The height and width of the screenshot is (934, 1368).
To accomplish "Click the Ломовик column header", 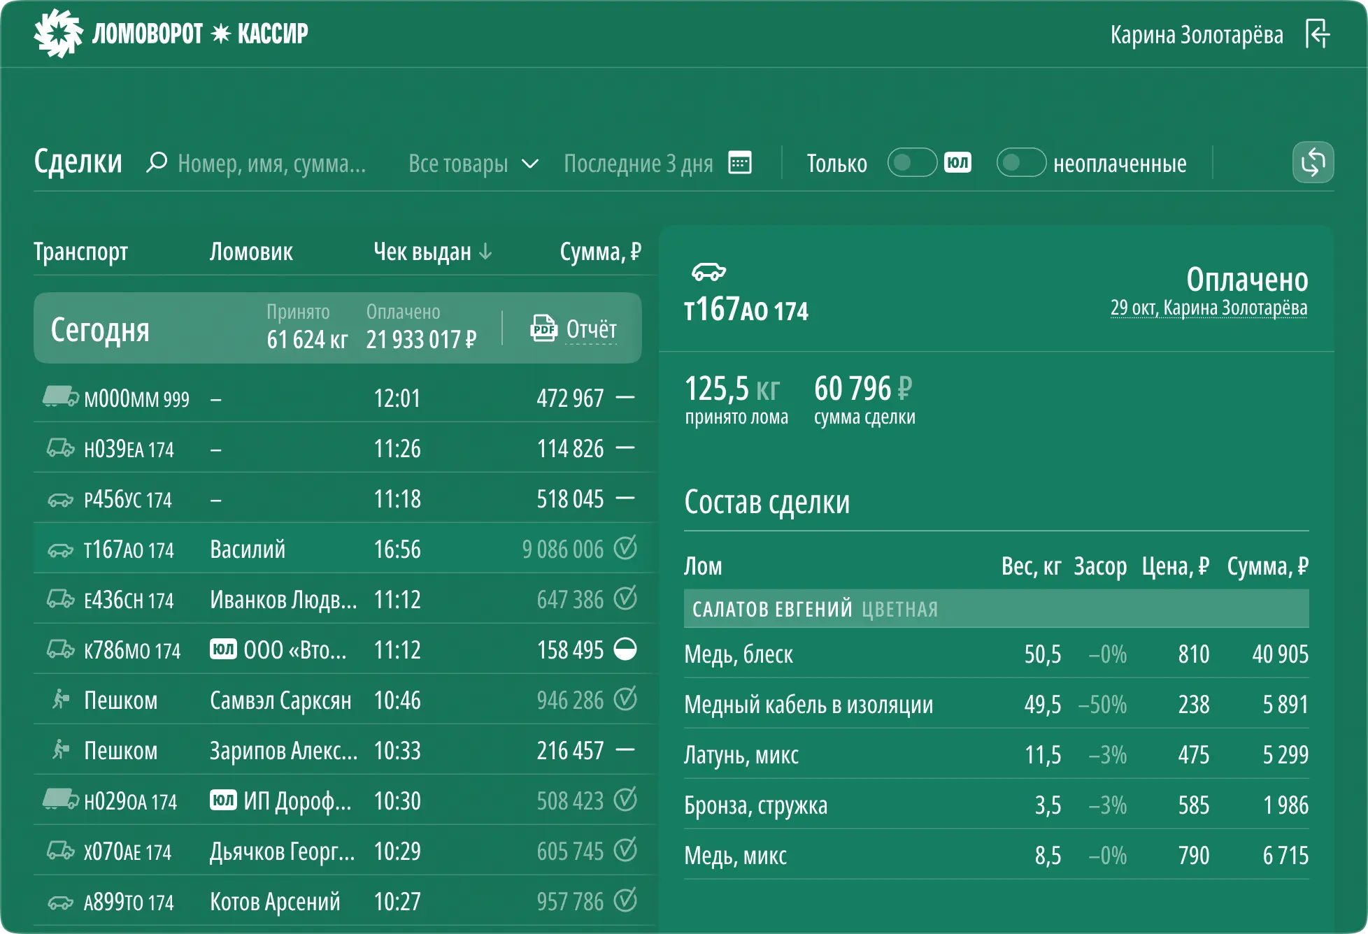I will click(251, 252).
